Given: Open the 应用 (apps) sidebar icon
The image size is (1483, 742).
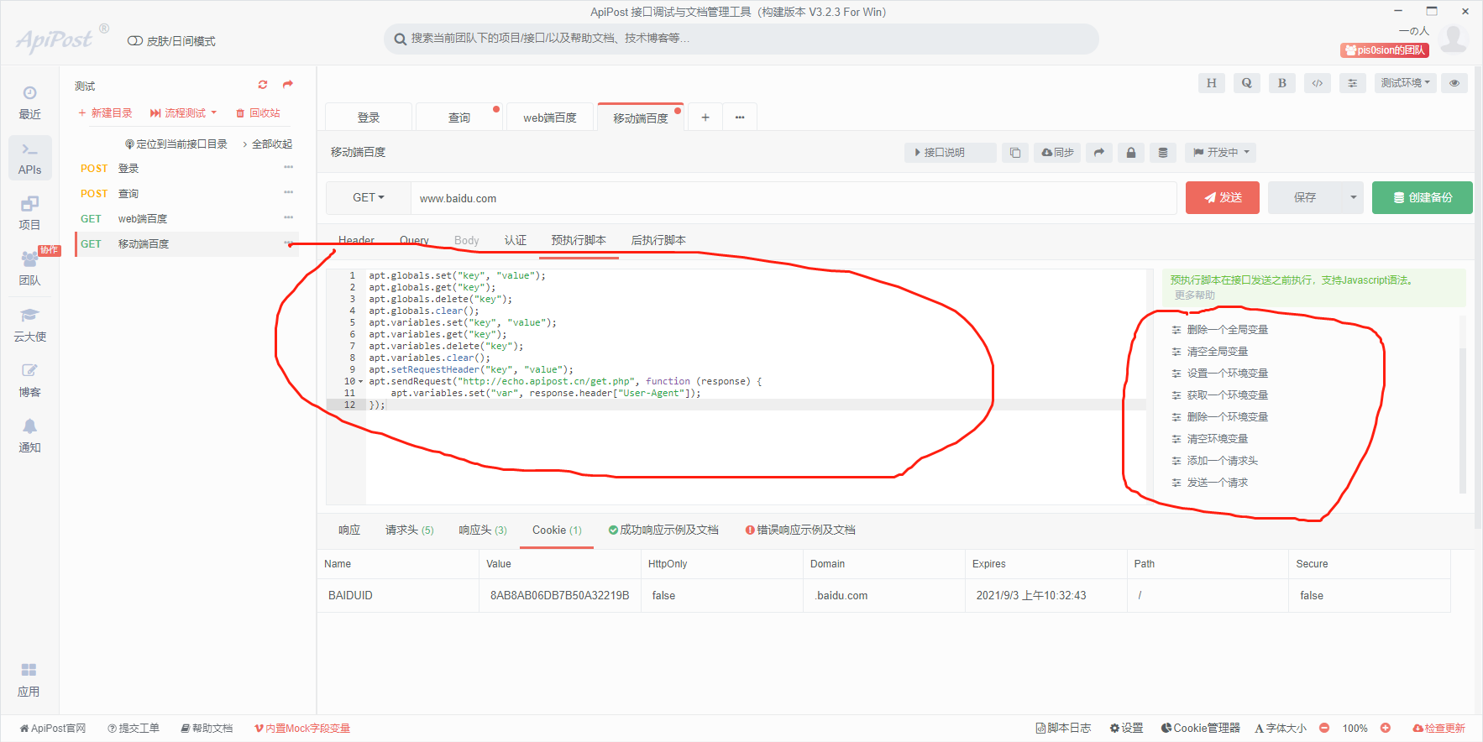Looking at the screenshot, I should (29, 680).
